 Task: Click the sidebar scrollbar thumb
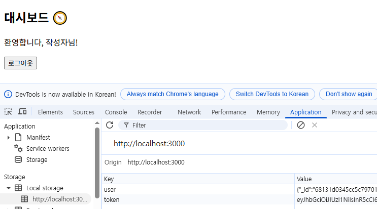(97, 163)
